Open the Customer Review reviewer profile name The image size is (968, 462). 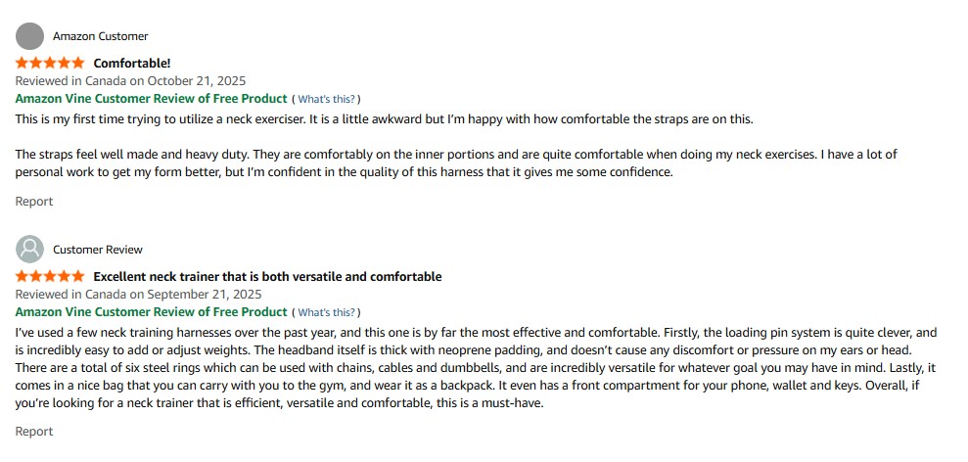[98, 250]
